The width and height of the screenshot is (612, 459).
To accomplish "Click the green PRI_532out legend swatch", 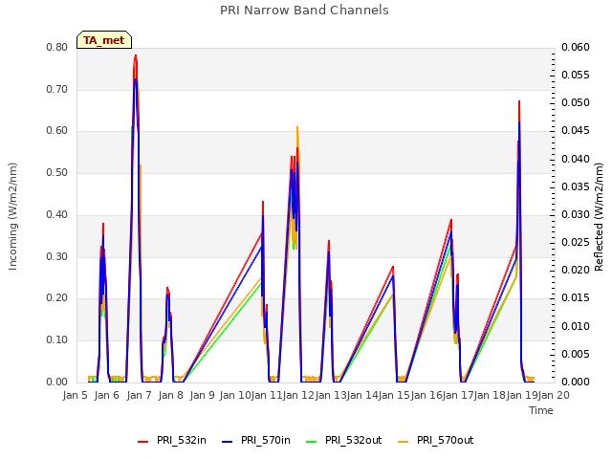I will pos(312,442).
